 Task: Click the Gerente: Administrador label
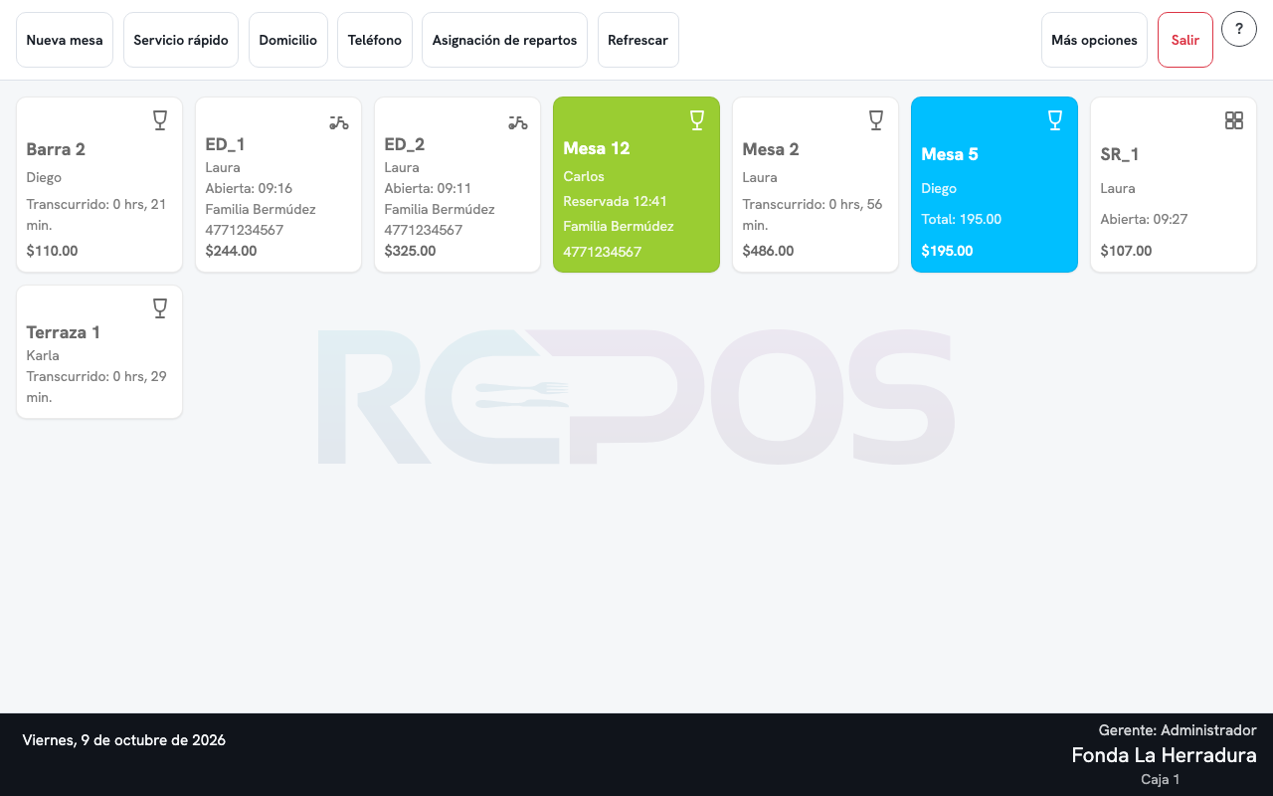pos(1178,730)
